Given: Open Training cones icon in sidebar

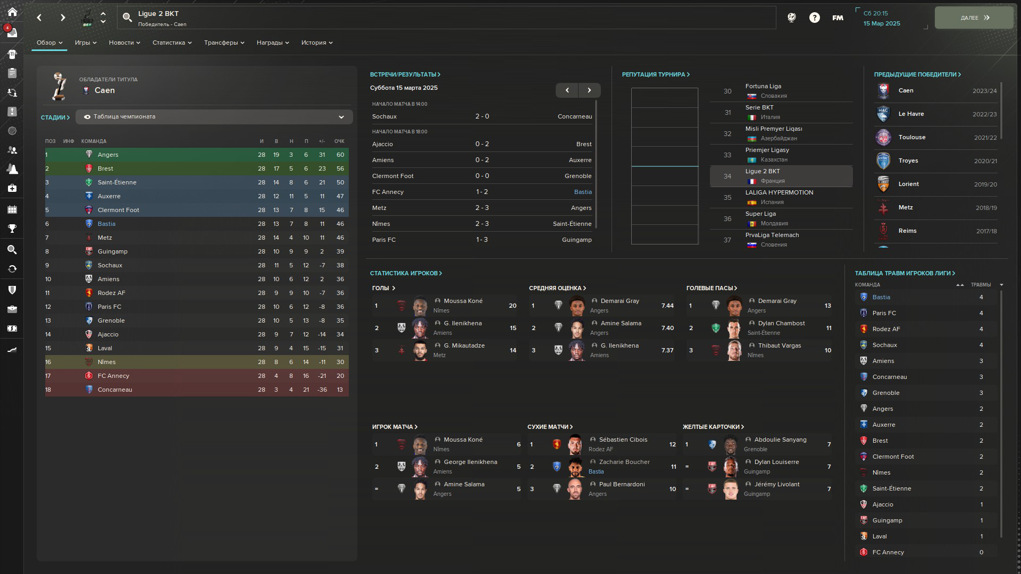Looking at the screenshot, I should pyautogui.click(x=12, y=169).
